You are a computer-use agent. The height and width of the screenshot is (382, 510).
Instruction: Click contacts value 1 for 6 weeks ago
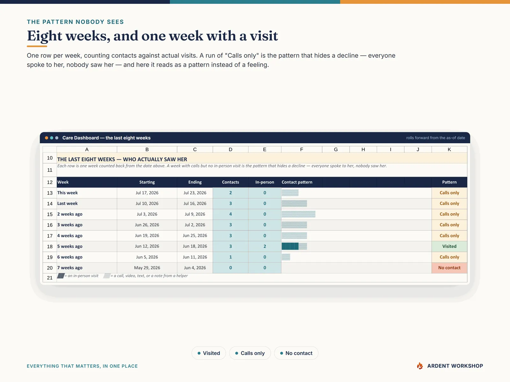point(230,257)
